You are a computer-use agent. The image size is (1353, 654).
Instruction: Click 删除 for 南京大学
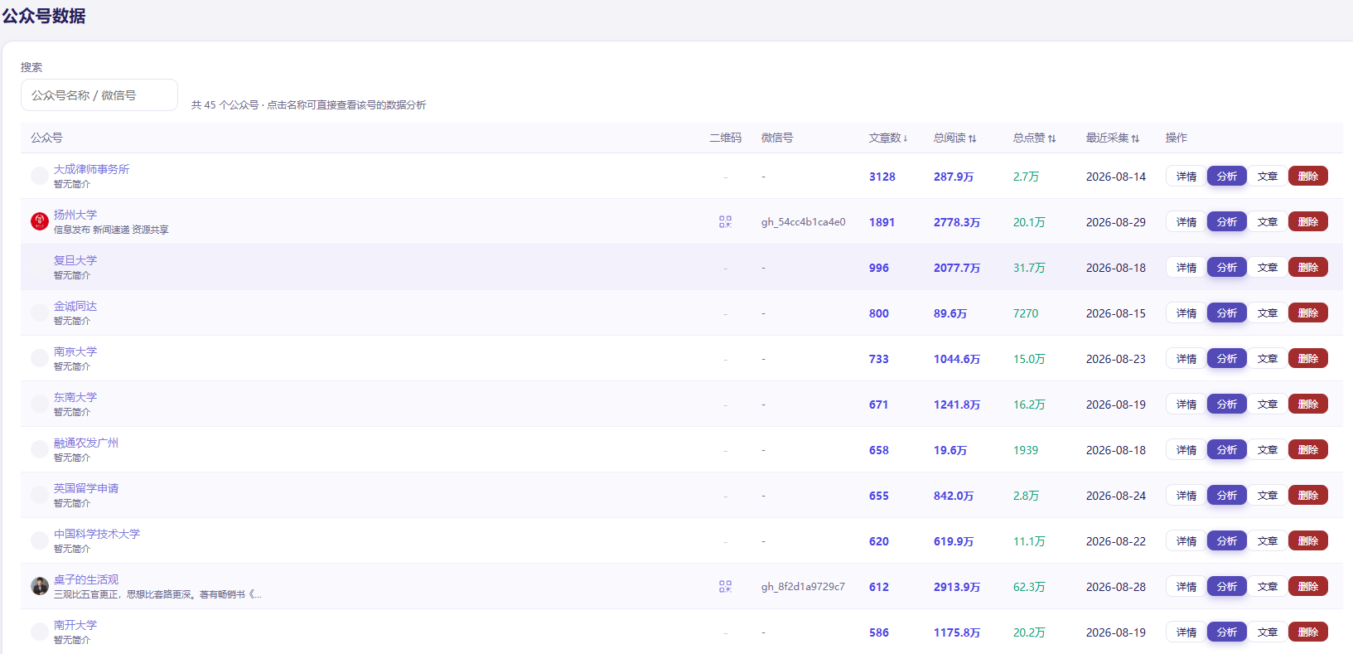1308,359
